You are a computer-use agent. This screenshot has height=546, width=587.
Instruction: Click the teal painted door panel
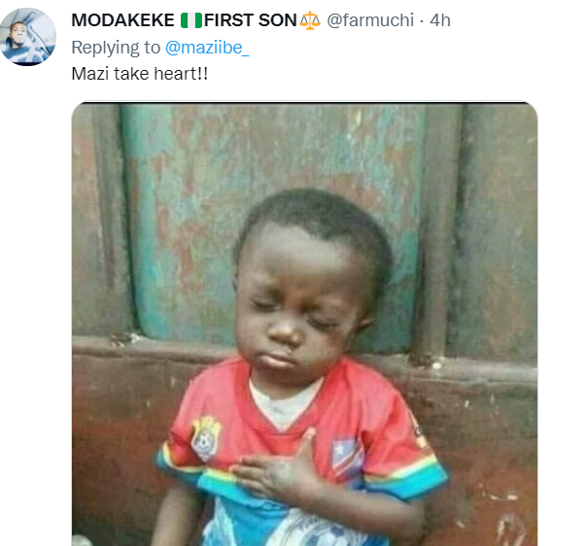[273, 221]
